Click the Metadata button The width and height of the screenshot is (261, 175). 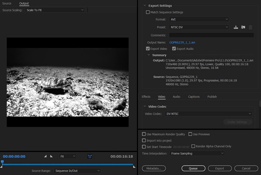coord(154,168)
